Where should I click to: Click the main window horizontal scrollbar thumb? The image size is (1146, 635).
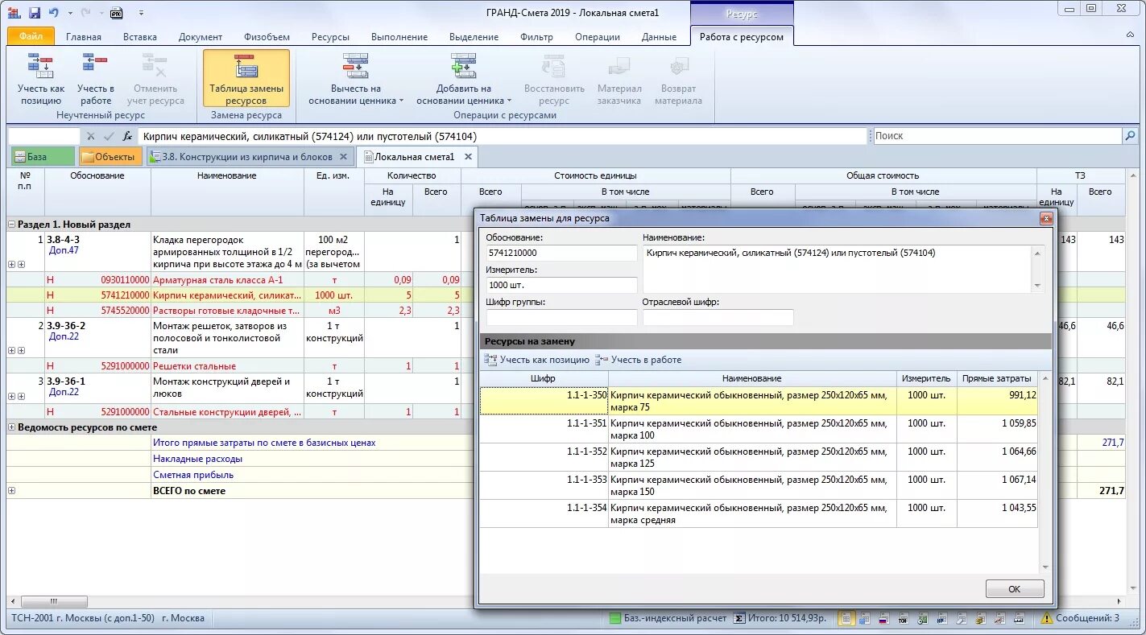pos(54,601)
